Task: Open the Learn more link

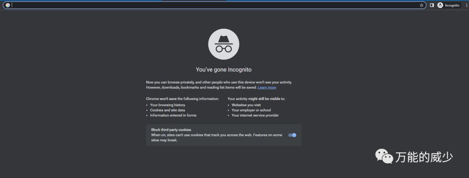Action: tap(267, 87)
